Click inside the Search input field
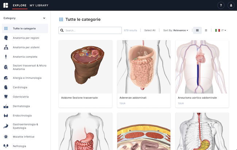This screenshot has height=150, width=237. [90, 30]
